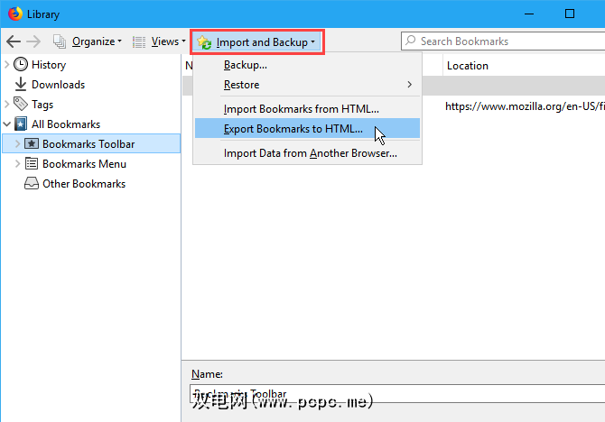The image size is (605, 422).
Task: Click the Downloads arrow icon
Action: click(21, 85)
